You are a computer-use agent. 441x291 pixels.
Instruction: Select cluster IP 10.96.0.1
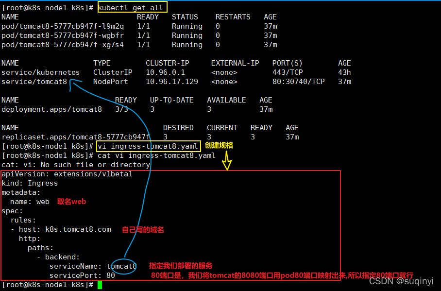(165, 72)
